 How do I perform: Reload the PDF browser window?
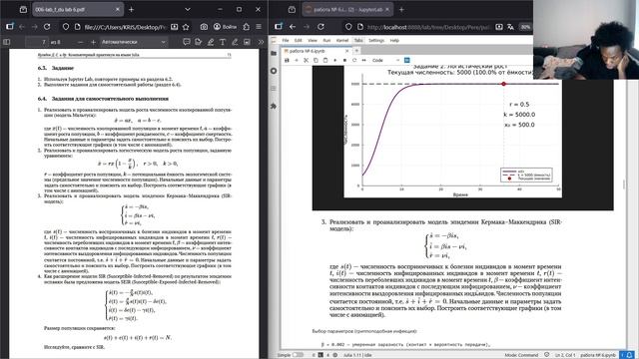point(47,27)
